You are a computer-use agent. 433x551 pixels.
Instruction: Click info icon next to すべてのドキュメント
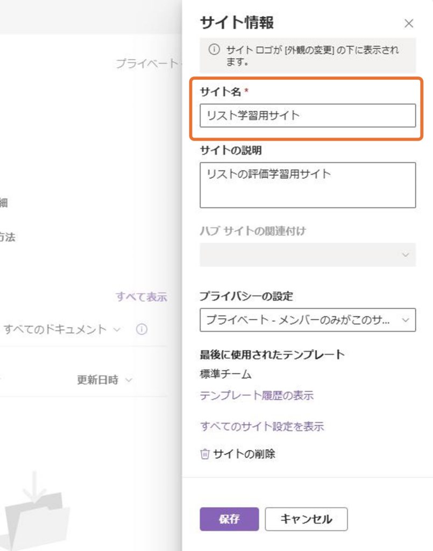pos(141,329)
